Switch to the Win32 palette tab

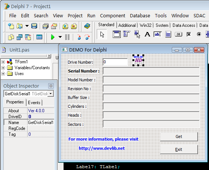click(146, 25)
